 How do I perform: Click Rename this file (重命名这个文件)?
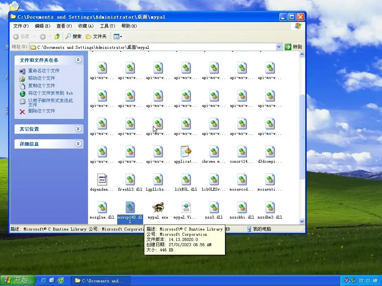44,71
